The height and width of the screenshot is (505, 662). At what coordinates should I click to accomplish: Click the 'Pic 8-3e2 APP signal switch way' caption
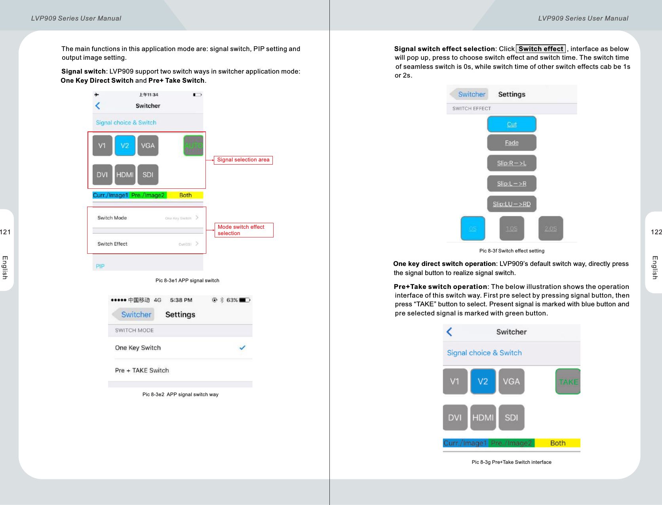pyautogui.click(x=180, y=395)
